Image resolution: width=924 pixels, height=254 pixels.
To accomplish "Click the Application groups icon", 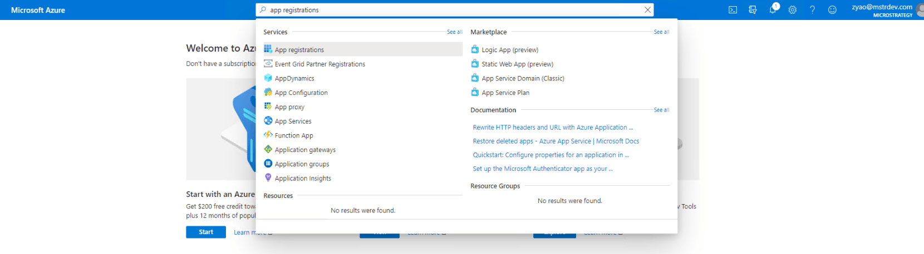I will tap(268, 163).
